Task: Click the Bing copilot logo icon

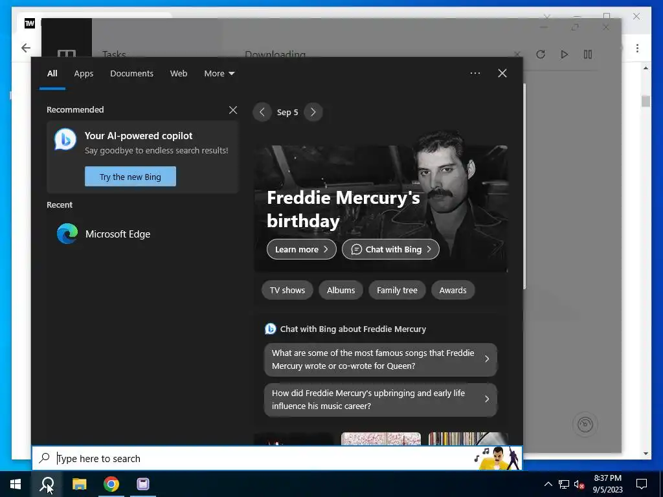Action: tap(65, 140)
